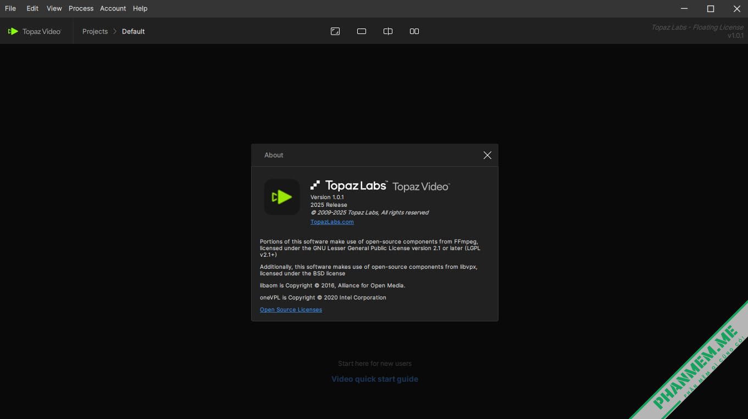Open the Open Source Licenses link
Image resolution: width=748 pixels, height=419 pixels.
point(291,309)
